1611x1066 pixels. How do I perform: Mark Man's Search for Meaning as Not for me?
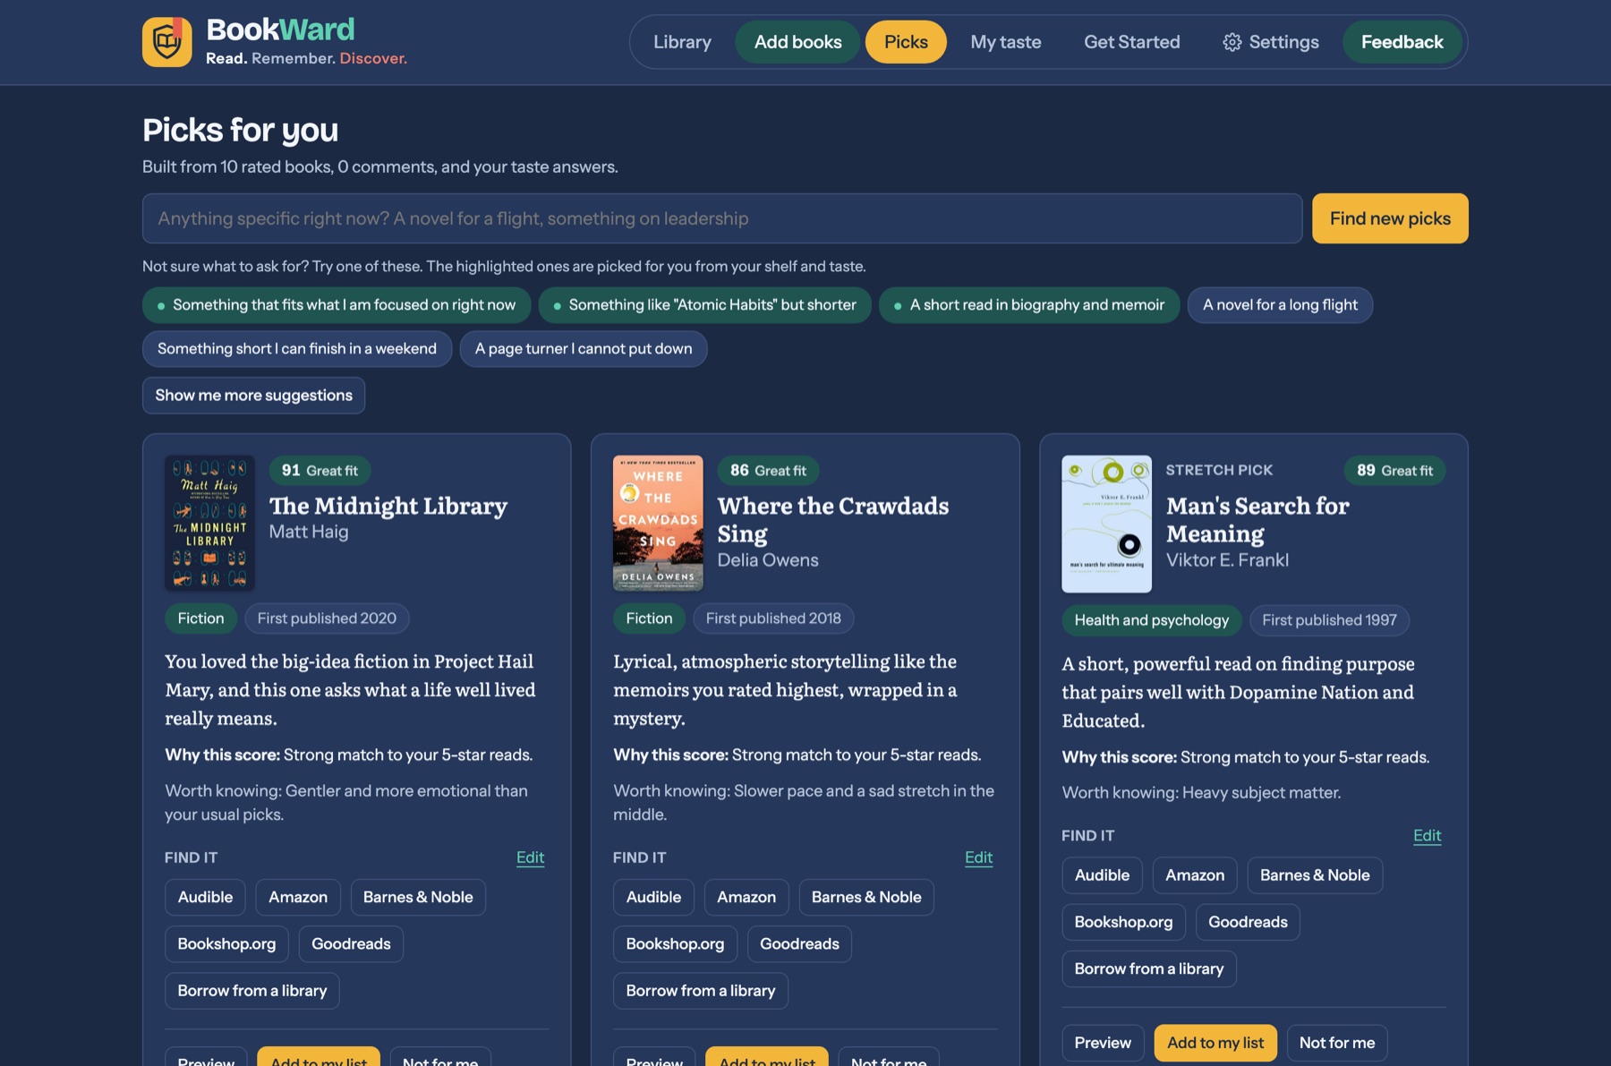(x=1337, y=1043)
